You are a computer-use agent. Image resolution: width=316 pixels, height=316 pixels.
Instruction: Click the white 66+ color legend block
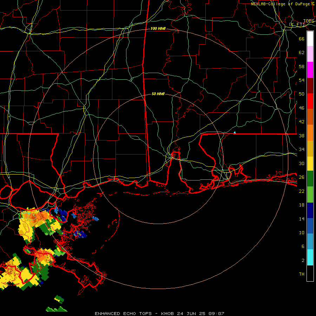(x=310, y=39)
